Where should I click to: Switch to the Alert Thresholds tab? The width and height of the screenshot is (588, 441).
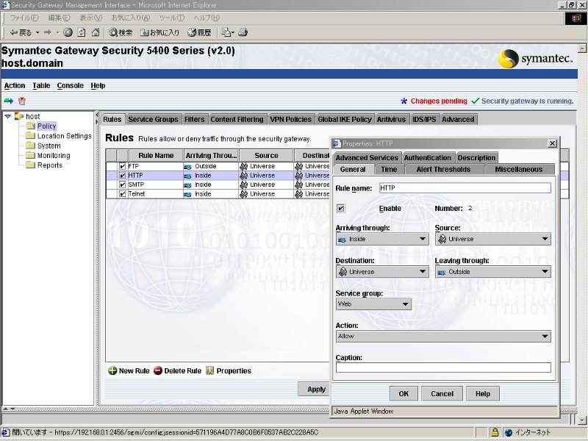[443, 169]
